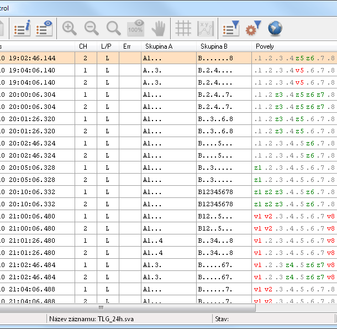Activate the hand pan tool

(159, 28)
